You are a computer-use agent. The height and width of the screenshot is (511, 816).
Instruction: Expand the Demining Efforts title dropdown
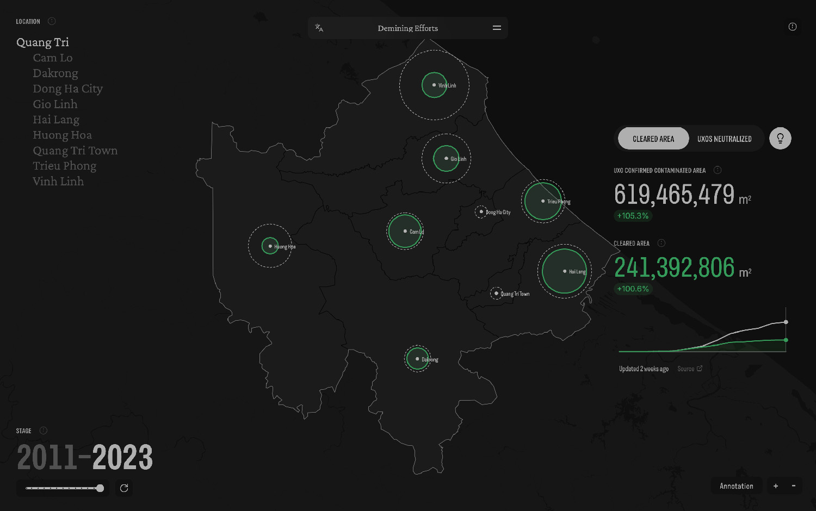(x=407, y=28)
